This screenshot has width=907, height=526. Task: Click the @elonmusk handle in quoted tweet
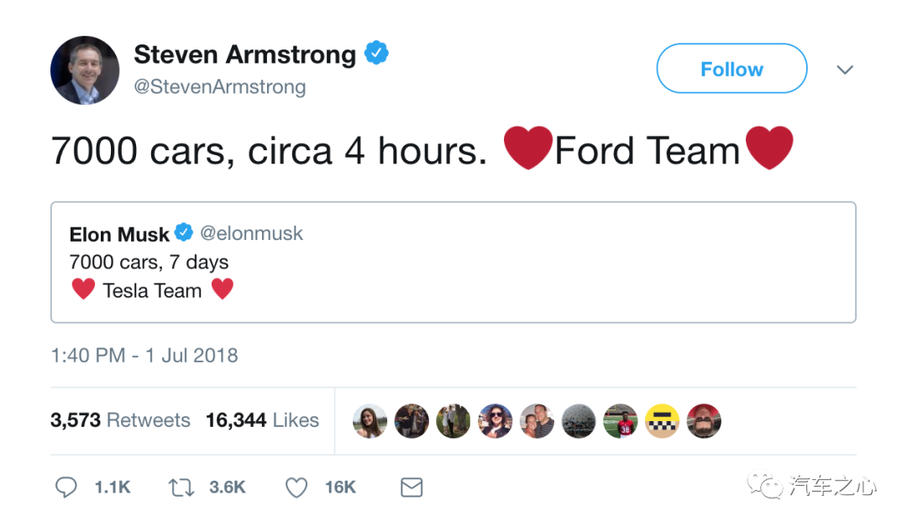coord(251,233)
